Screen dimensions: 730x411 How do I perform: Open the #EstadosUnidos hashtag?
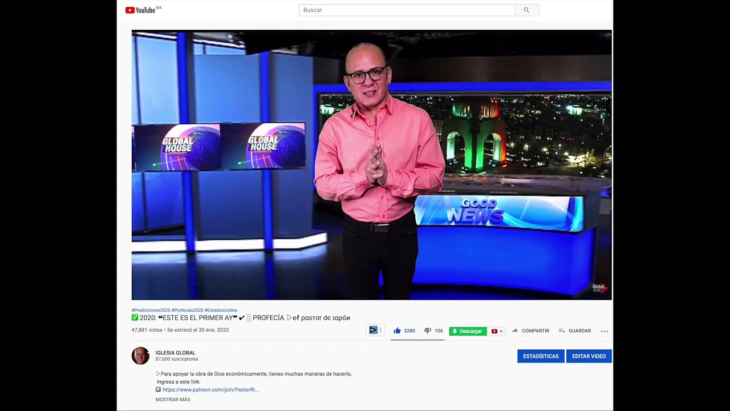coord(221,311)
